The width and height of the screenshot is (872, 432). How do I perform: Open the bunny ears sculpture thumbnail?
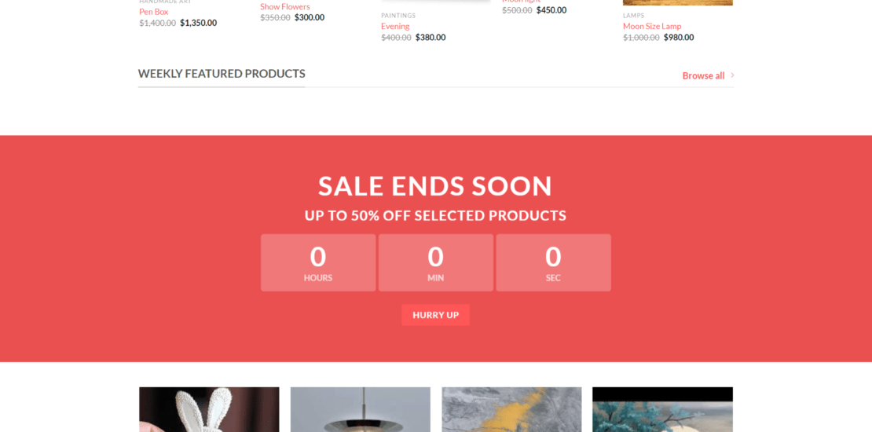pos(209,409)
